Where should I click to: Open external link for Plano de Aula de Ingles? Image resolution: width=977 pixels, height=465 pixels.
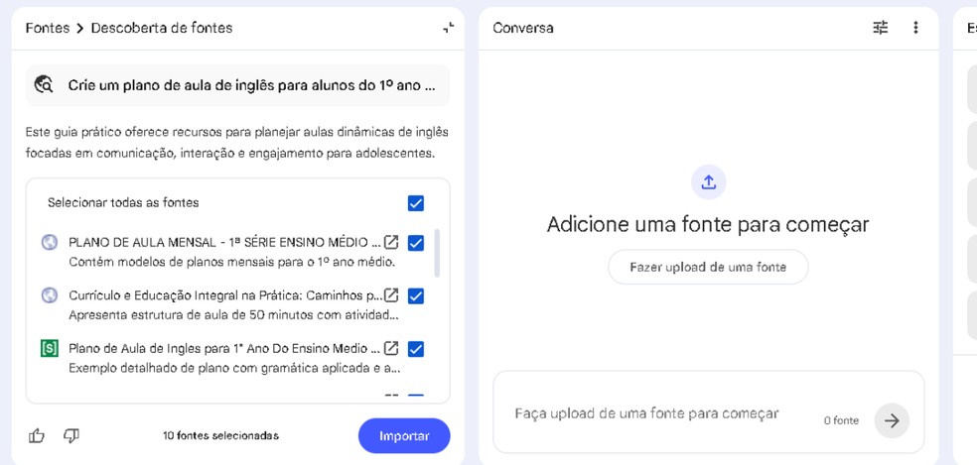390,348
